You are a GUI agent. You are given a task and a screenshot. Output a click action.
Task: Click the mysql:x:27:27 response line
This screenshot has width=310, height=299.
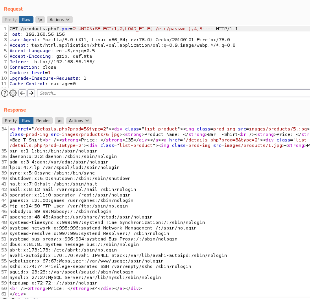click(85, 278)
